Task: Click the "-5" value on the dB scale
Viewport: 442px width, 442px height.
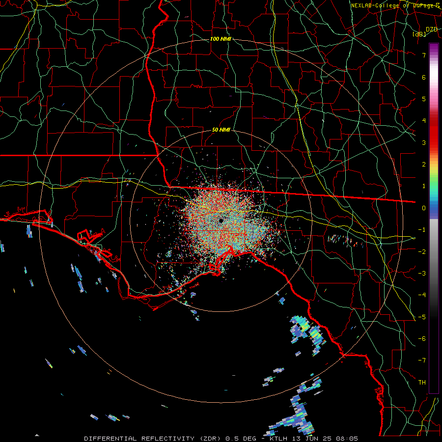Action: [x=422, y=317]
